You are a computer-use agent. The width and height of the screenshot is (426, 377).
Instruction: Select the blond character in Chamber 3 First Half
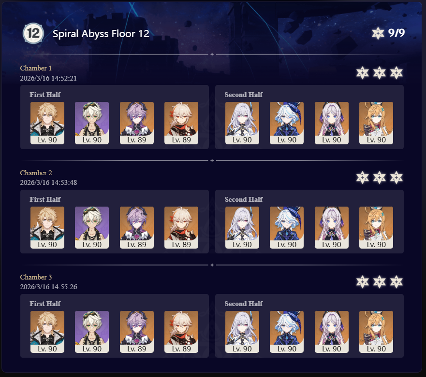pos(47,332)
